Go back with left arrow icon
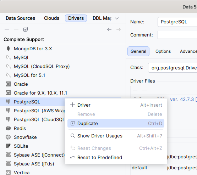Viewport: 197px width, 175px height. point(109,29)
